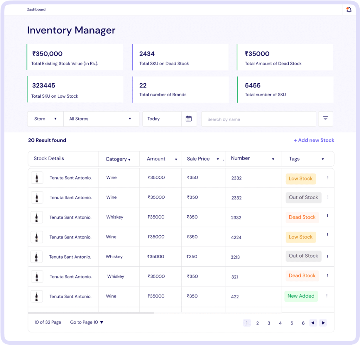Open three-dot menu for New Added row
360x345 pixels.
point(327,296)
